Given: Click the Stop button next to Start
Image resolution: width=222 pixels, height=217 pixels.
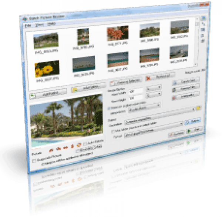Looking at the screenshot, I should [176, 134].
